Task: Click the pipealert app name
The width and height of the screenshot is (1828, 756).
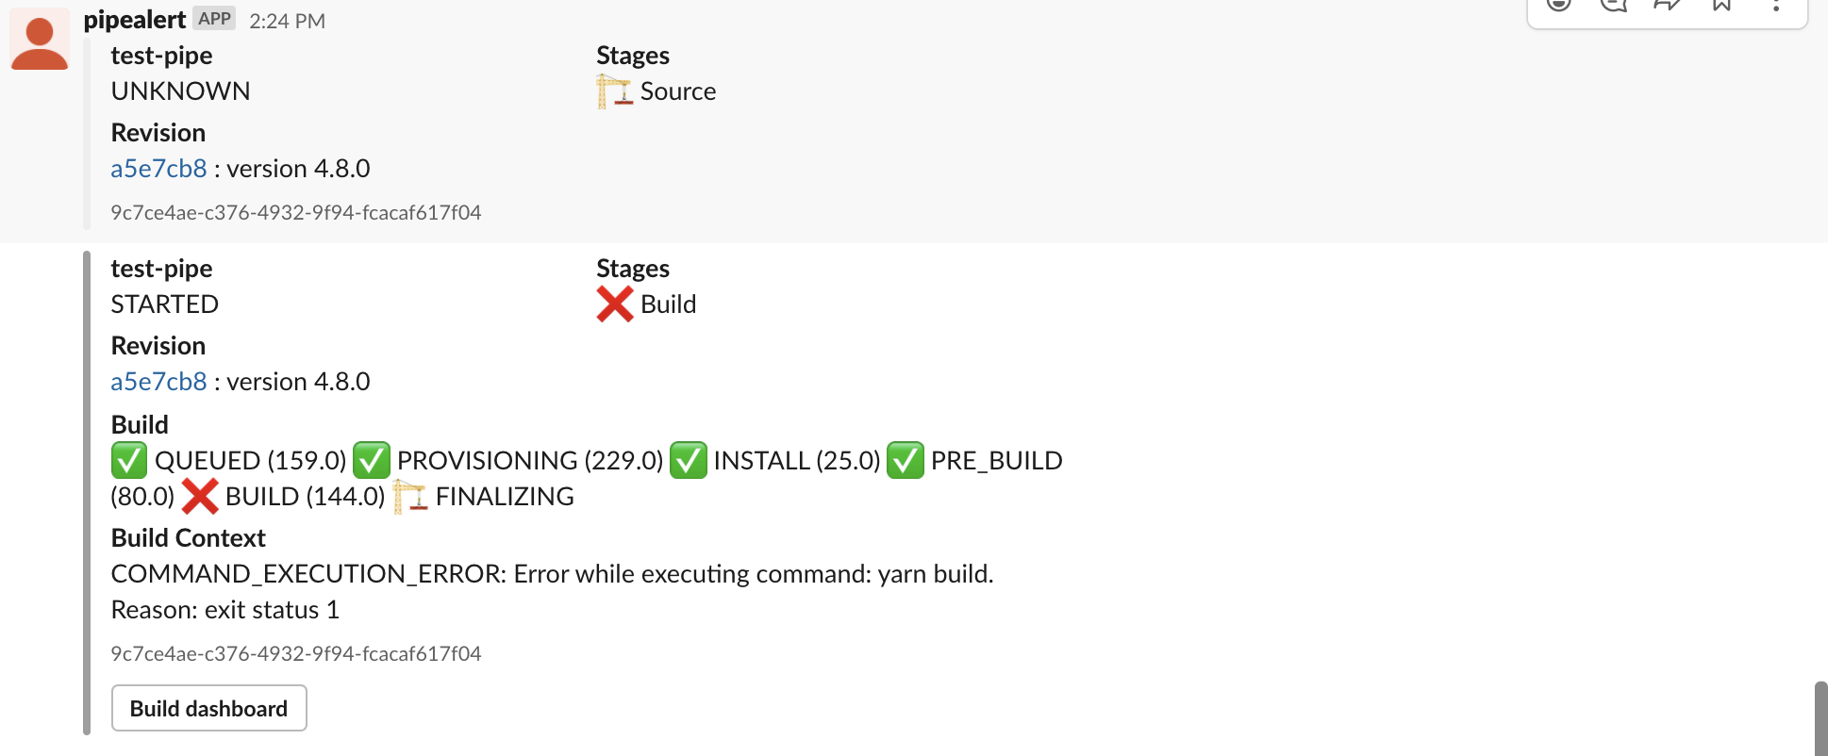Action: tap(134, 19)
